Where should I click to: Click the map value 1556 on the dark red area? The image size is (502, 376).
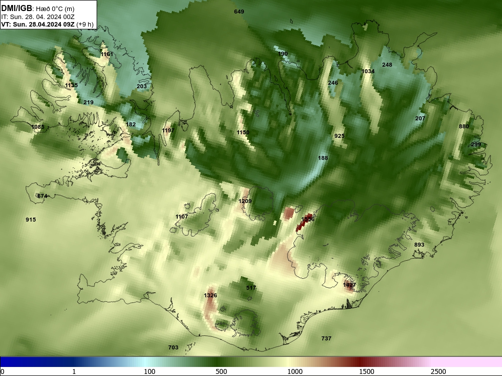pyautogui.click(x=308, y=220)
